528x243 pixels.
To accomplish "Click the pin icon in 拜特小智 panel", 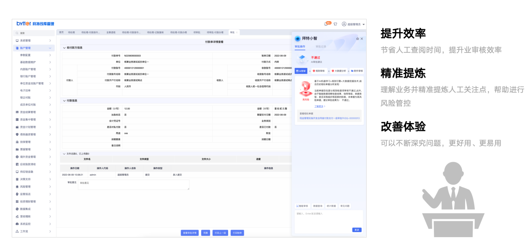I will pos(357,39).
